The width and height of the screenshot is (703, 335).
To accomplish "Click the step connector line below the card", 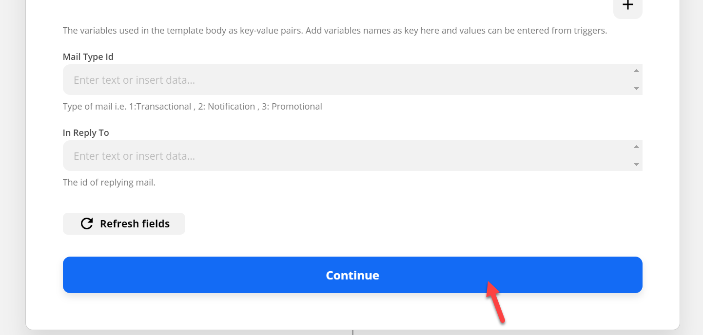I will 352,333.
